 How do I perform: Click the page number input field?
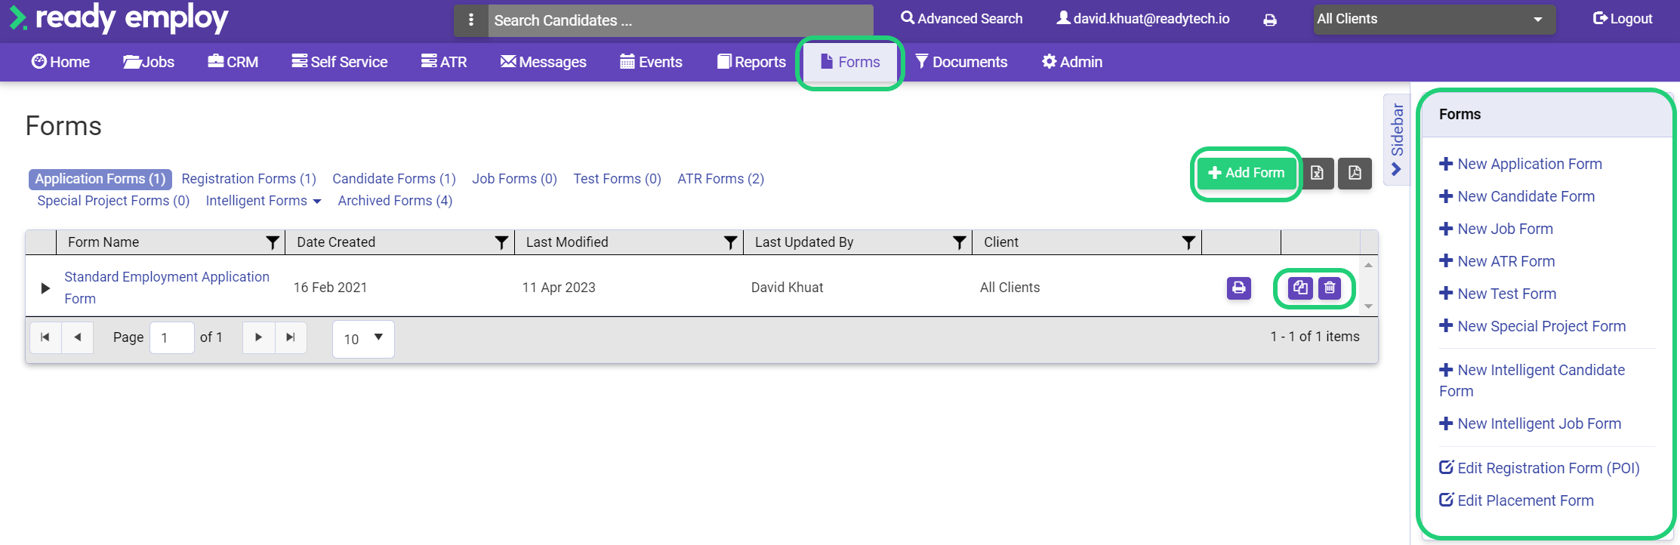172,337
